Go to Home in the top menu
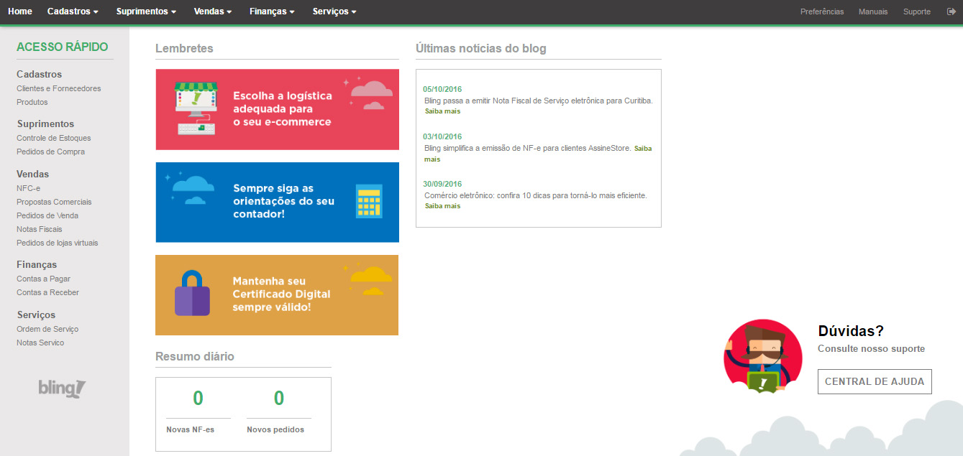Image resolution: width=963 pixels, height=456 pixels. click(20, 11)
